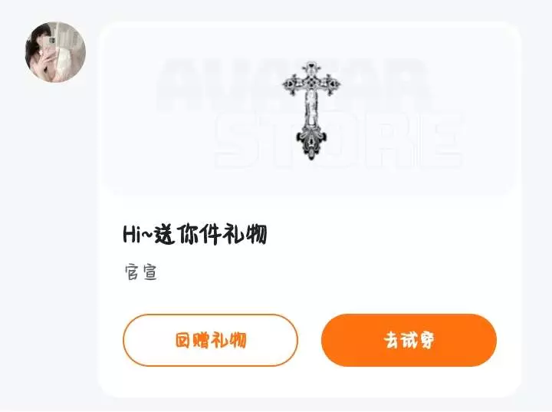Tap the ornate base of the cross
Screen dimensions: 552x412
[x=311, y=143]
